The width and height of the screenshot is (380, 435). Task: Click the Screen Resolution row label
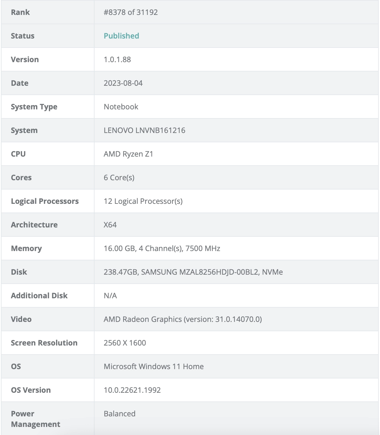pyautogui.click(x=44, y=343)
